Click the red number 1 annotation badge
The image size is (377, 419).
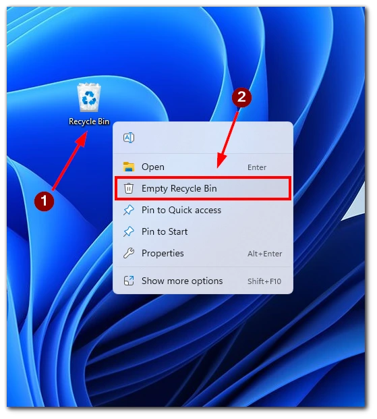[44, 201]
